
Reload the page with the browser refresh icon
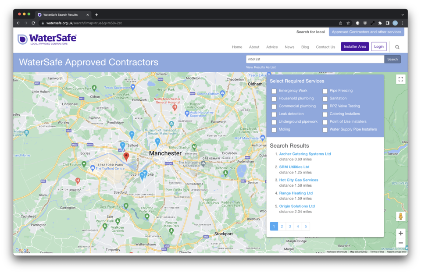(x=33, y=23)
